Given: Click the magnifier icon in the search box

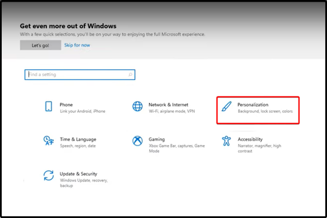Looking at the screenshot, I should pos(131,75).
